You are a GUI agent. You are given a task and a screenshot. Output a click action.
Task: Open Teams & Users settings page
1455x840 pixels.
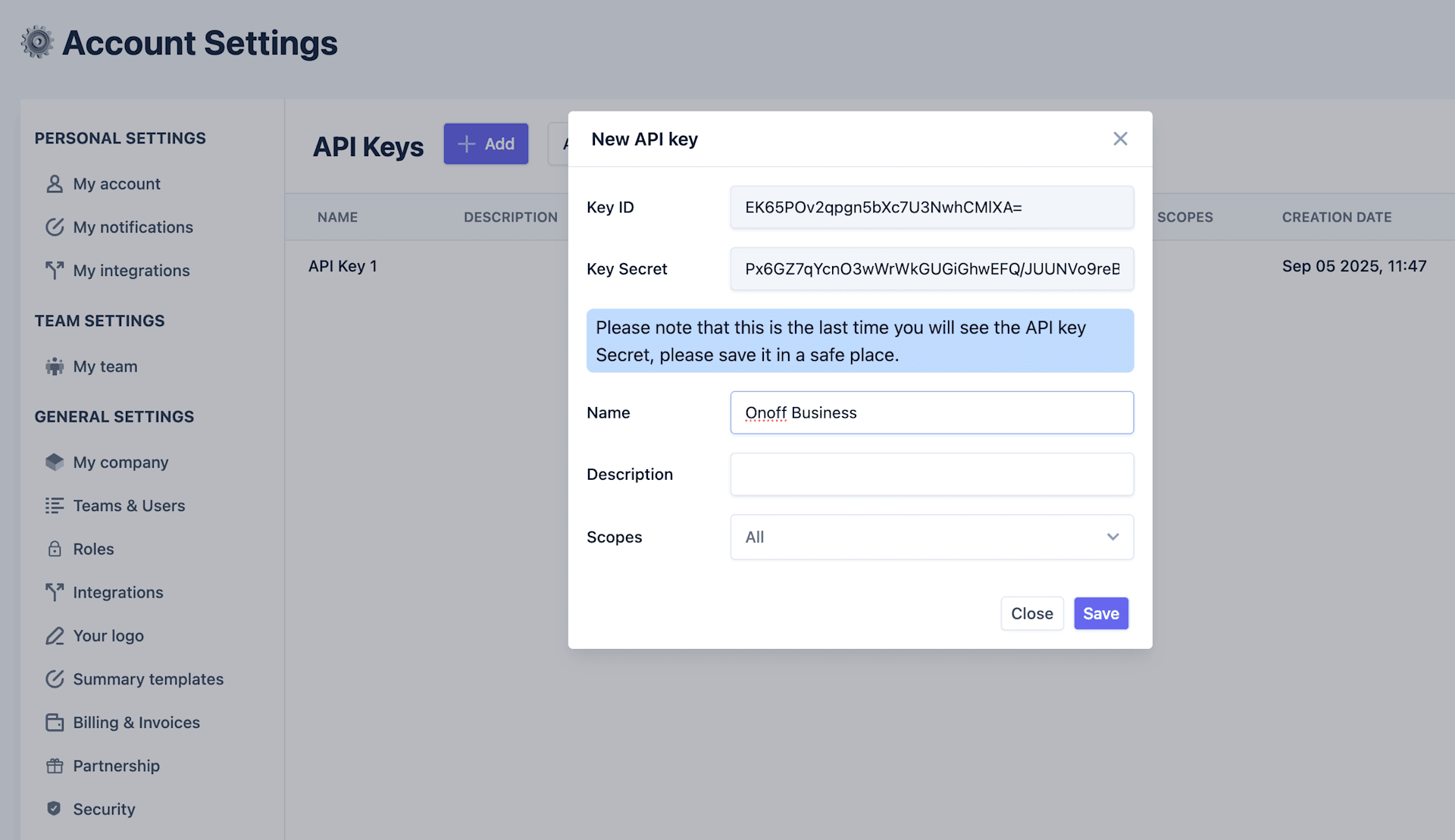pos(129,506)
